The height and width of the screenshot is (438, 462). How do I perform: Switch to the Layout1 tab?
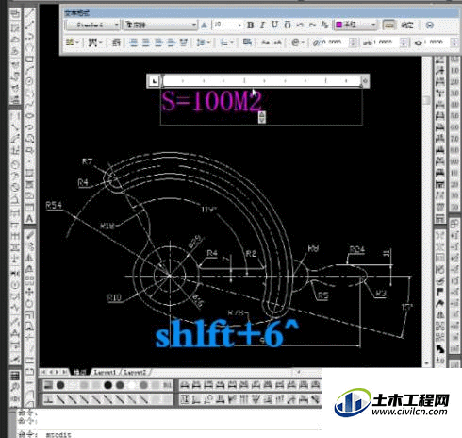click(x=106, y=373)
